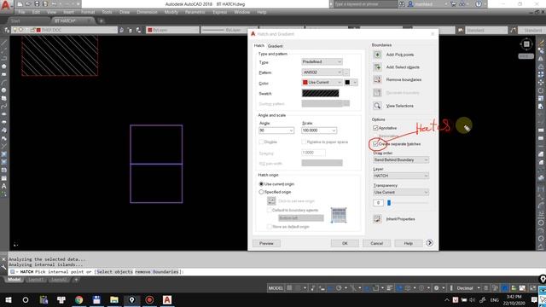Click the customization gear icon in status bar
The height and width of the screenshot is (307, 546).
[436, 288]
